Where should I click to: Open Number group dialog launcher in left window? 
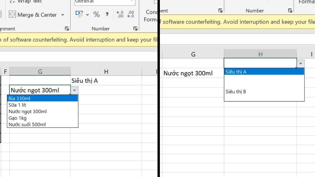coord(135,29)
